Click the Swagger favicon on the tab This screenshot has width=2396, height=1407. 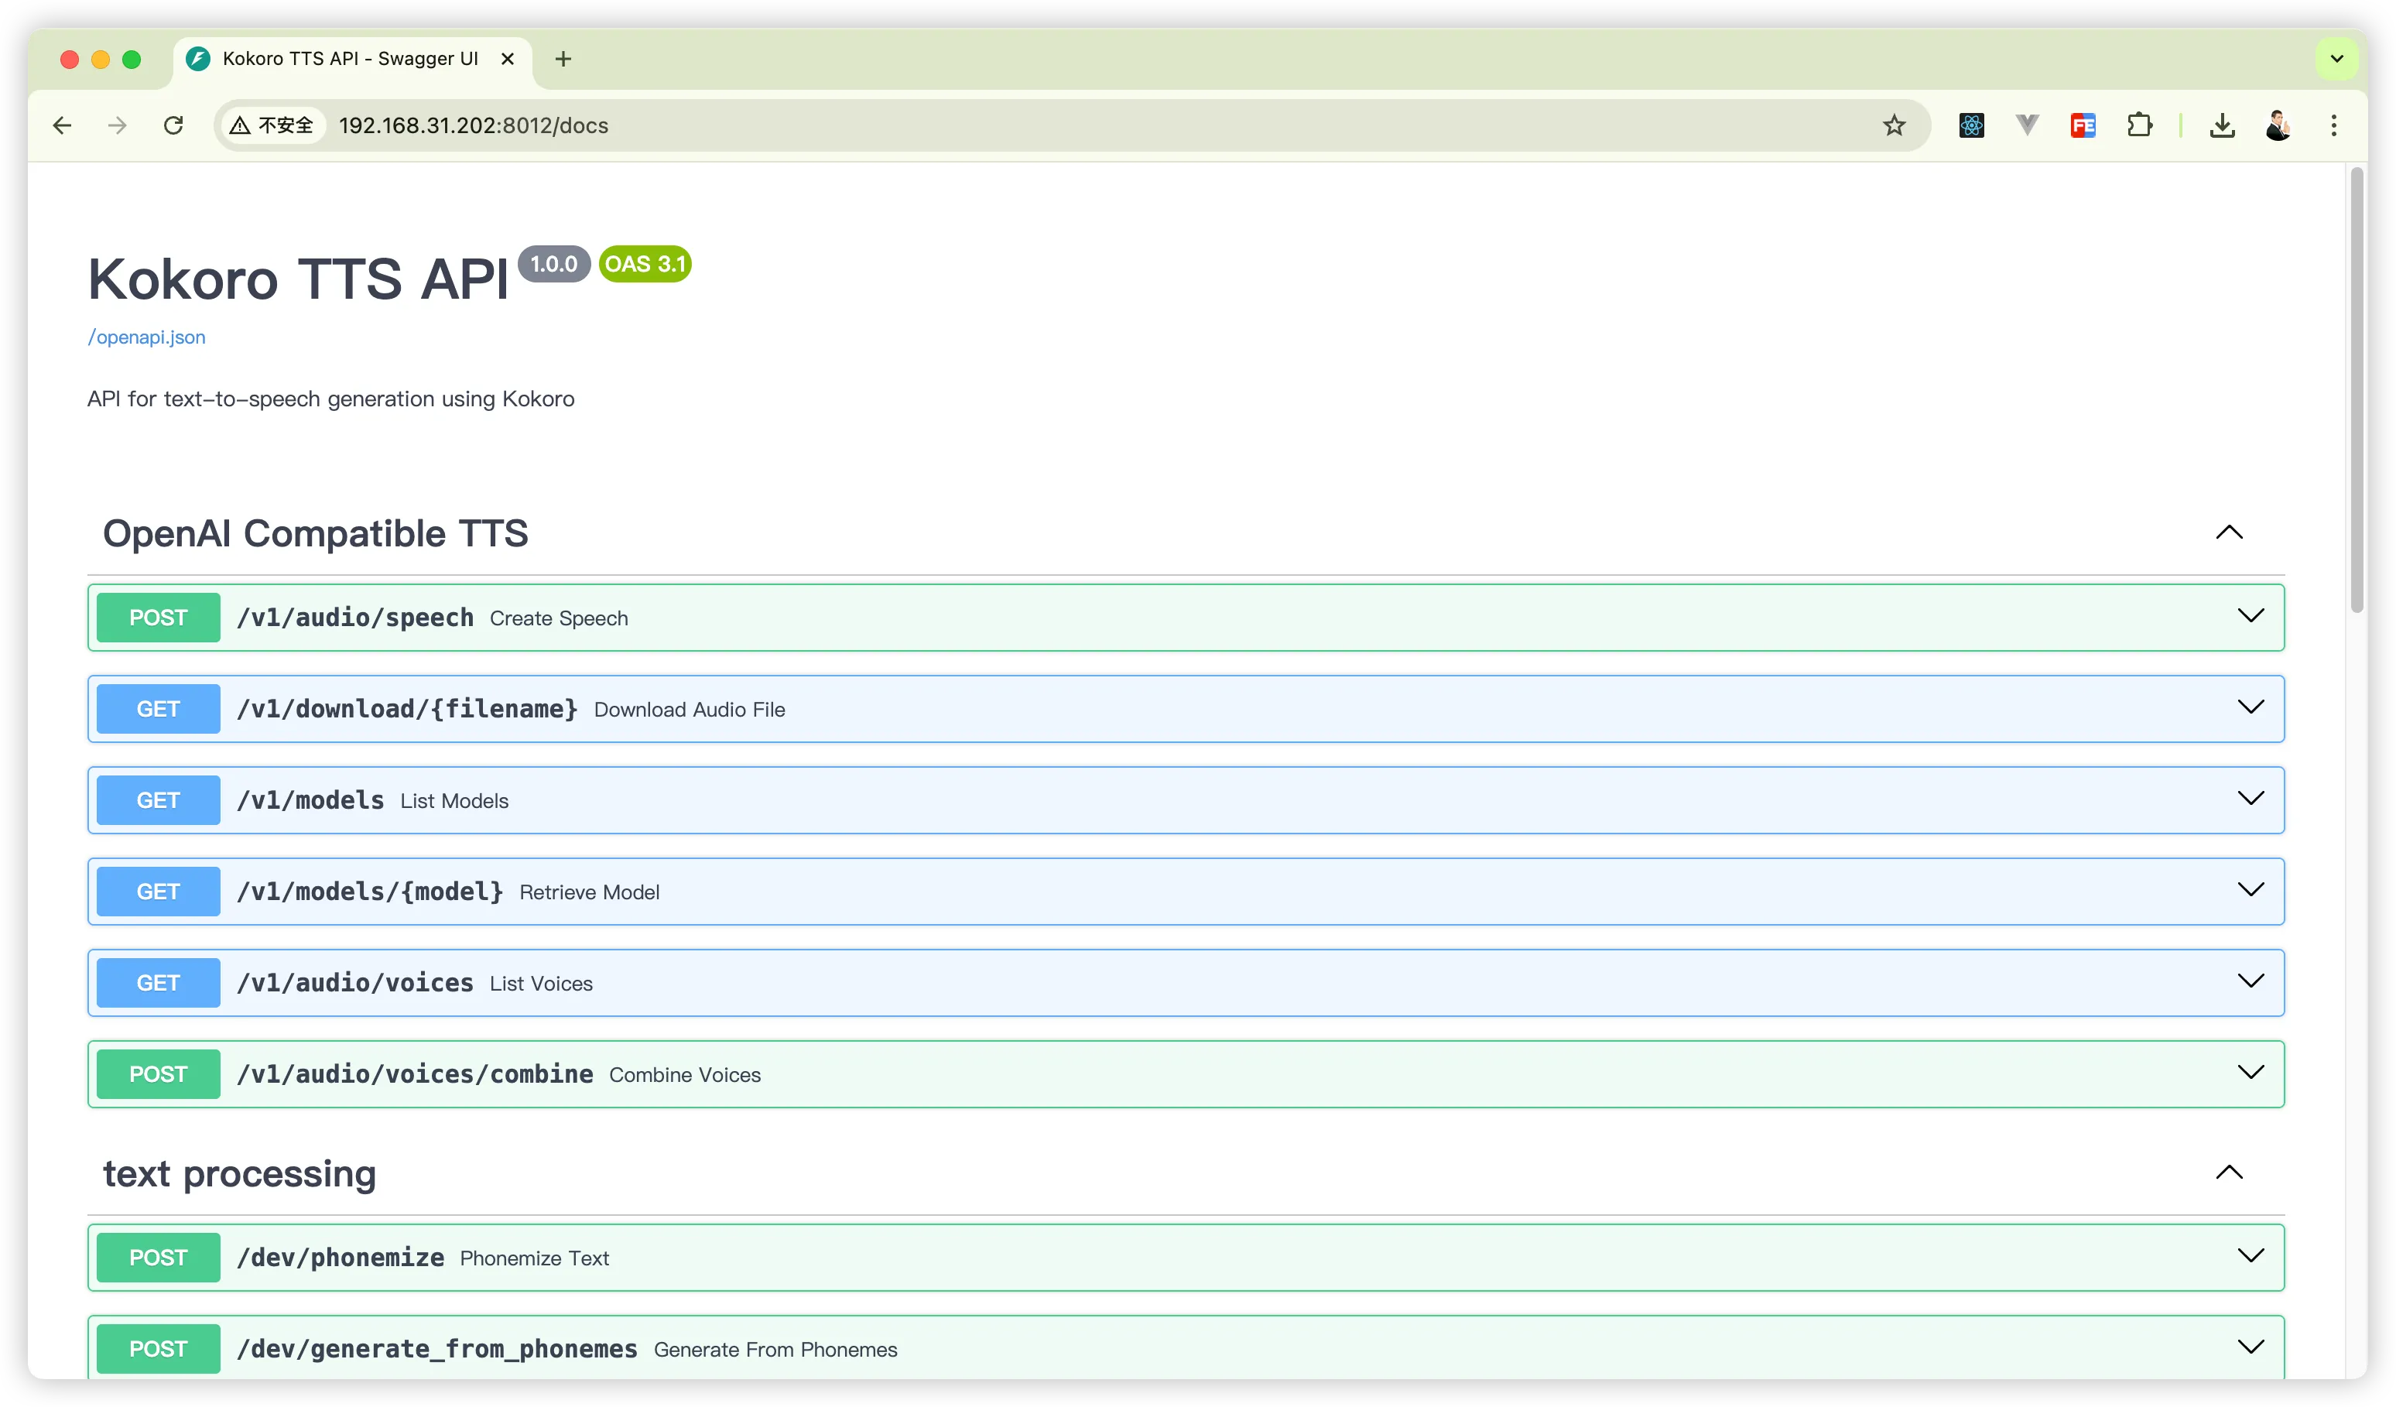point(198,59)
